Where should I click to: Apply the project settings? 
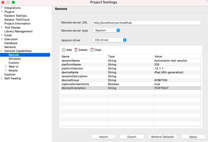(x=193, y=137)
